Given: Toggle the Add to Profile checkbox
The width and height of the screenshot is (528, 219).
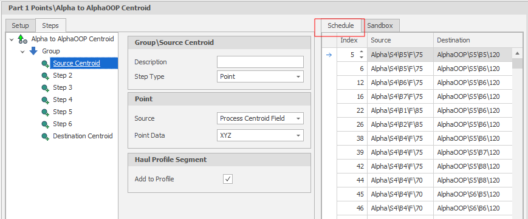Looking at the screenshot, I should click(228, 179).
